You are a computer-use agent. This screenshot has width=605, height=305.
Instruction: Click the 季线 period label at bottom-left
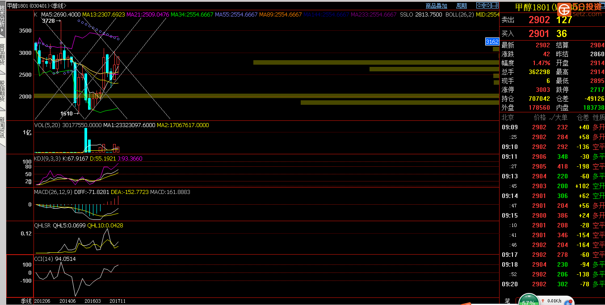click(26, 301)
